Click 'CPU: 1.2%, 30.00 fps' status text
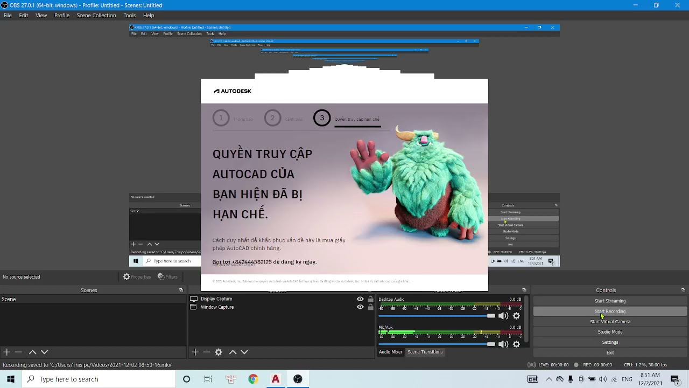 click(x=645, y=365)
